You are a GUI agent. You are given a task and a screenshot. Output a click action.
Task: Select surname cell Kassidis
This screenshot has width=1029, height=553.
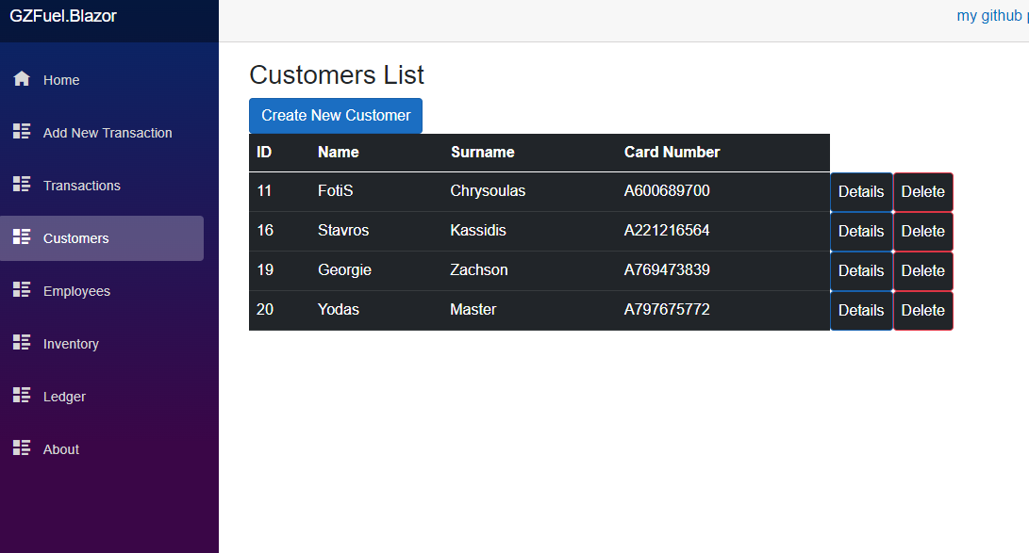click(x=478, y=230)
